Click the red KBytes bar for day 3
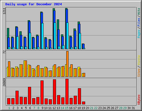 coord(17,98)
